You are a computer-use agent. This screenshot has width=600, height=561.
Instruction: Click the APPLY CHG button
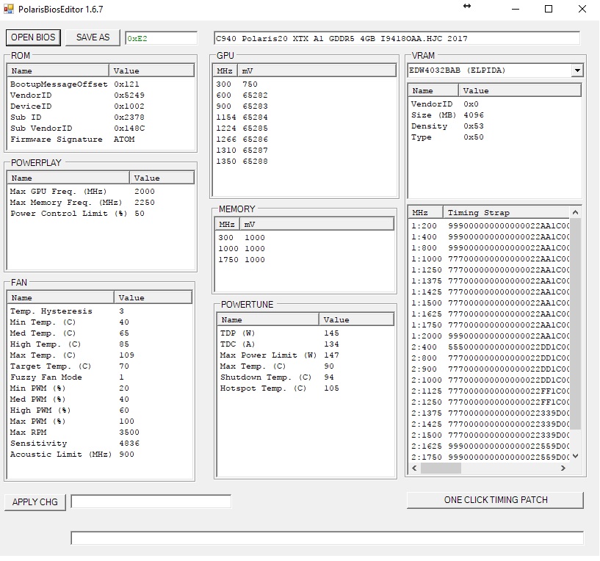35,502
